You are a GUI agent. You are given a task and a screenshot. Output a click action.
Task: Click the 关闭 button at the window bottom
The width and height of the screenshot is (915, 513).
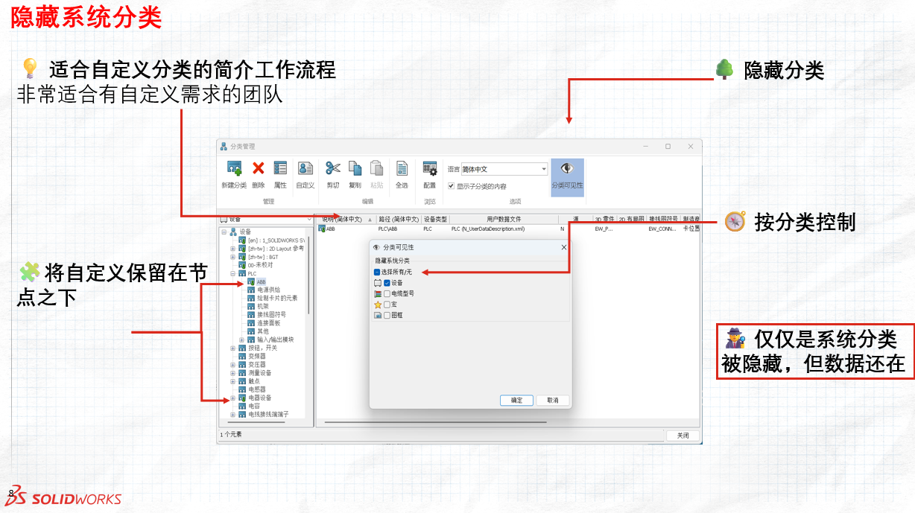[683, 436]
